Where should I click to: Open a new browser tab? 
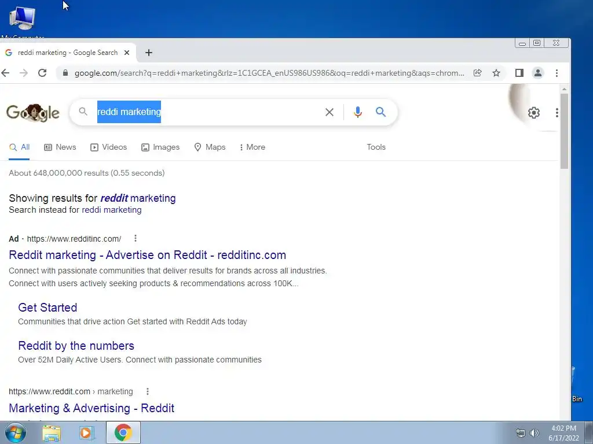149,53
